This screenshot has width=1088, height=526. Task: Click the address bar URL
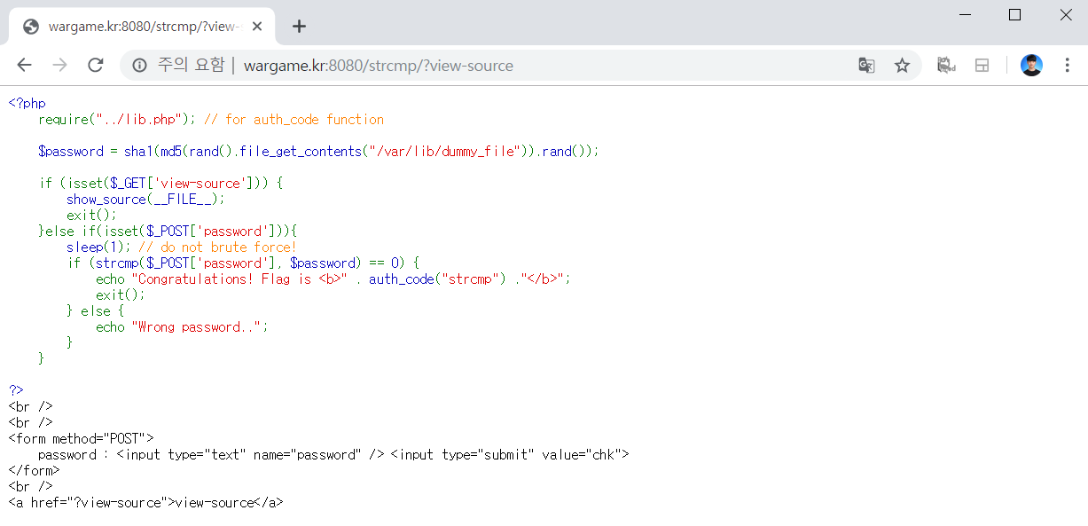(x=379, y=66)
